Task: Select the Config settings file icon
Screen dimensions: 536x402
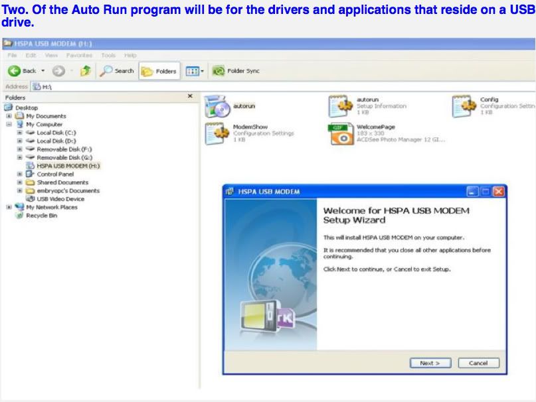Action: 464,106
